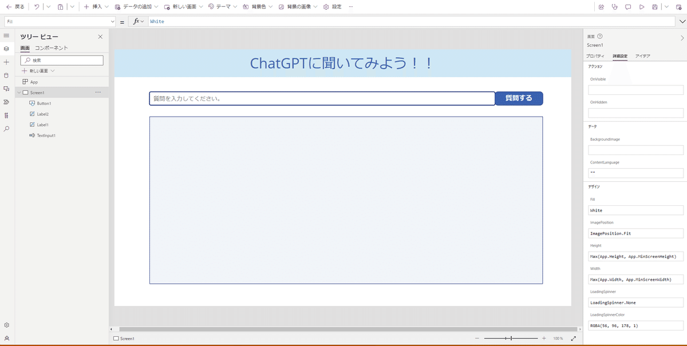Click the account user icon
Viewport: 687px width, 346px height.
click(x=6, y=338)
